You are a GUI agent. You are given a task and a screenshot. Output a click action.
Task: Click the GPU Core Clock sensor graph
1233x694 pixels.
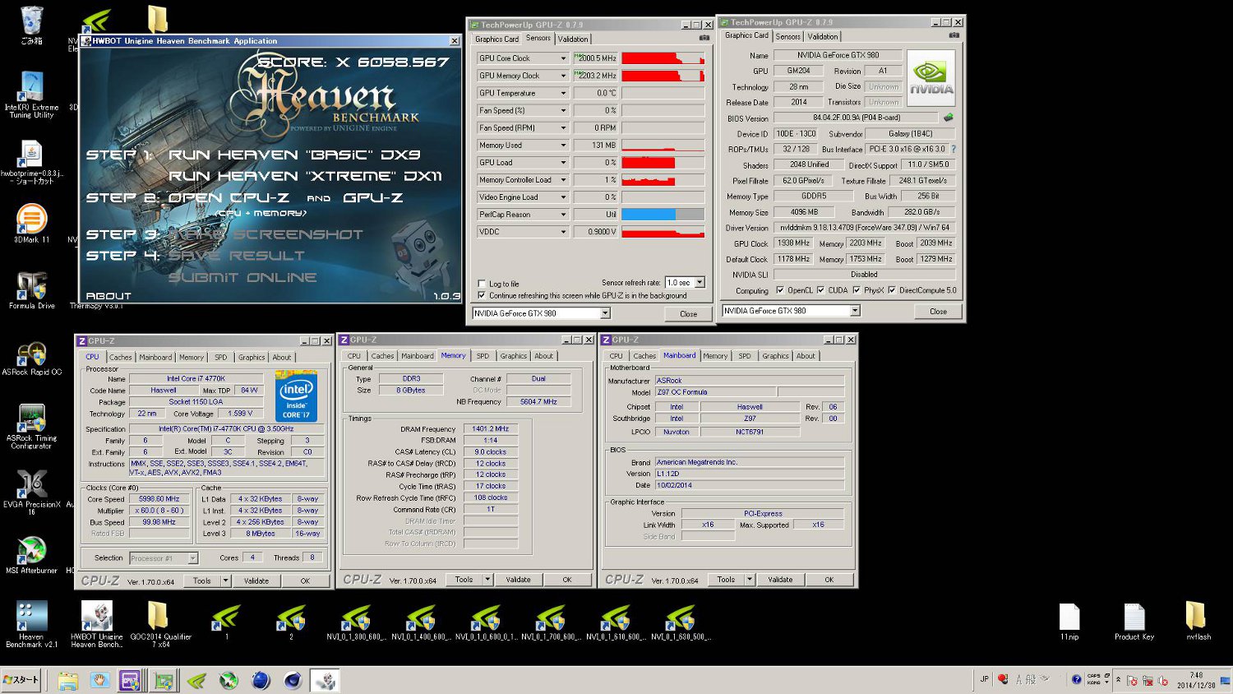[x=663, y=58]
